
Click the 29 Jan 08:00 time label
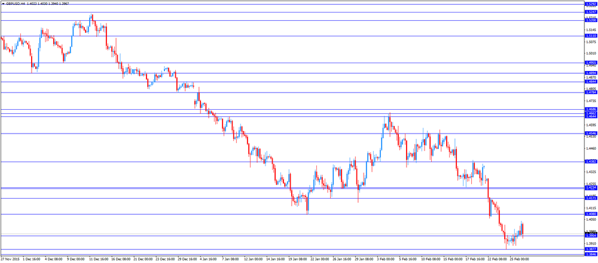[x=365, y=259]
